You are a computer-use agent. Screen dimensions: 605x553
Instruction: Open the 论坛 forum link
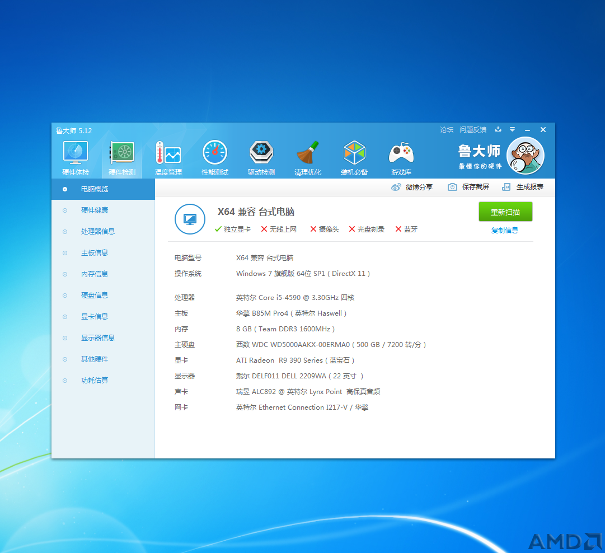coord(447,130)
